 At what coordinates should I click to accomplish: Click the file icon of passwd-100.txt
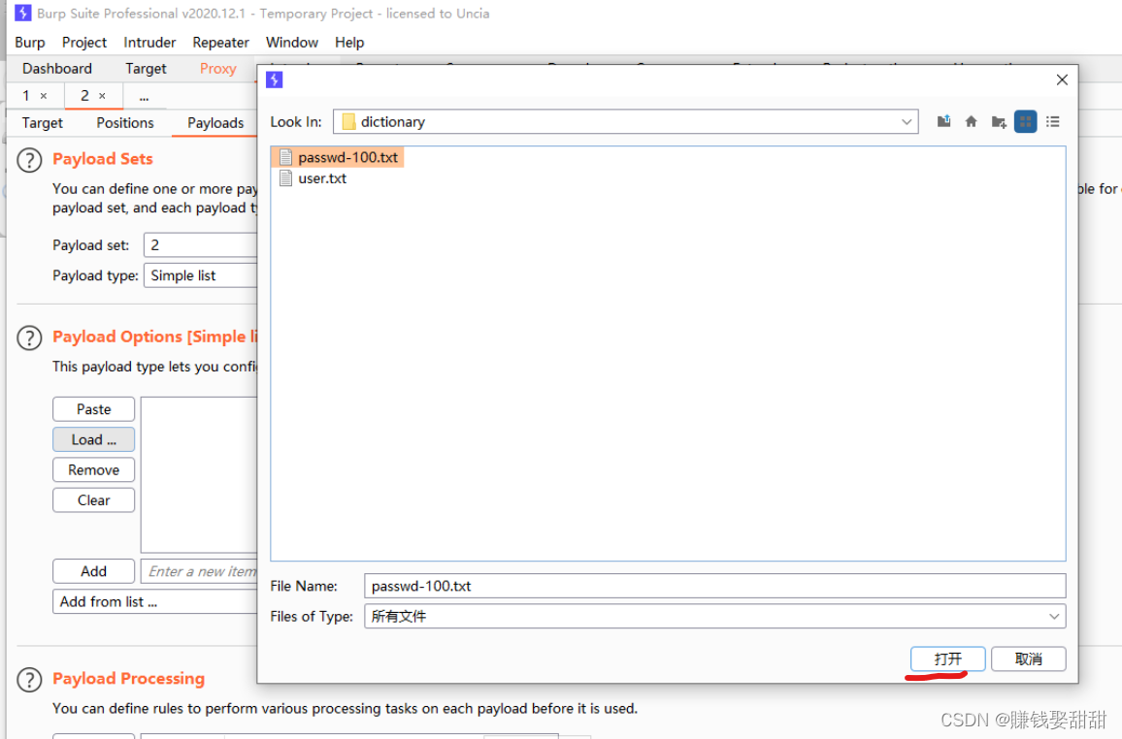[x=285, y=157]
